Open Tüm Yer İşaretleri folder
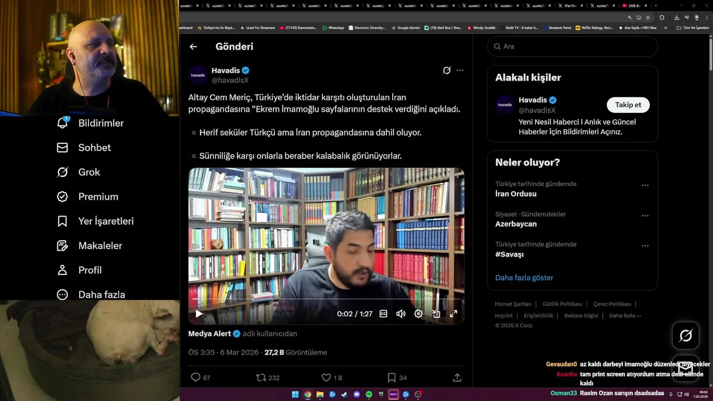Screen dimensions: 713x401 [692, 28]
